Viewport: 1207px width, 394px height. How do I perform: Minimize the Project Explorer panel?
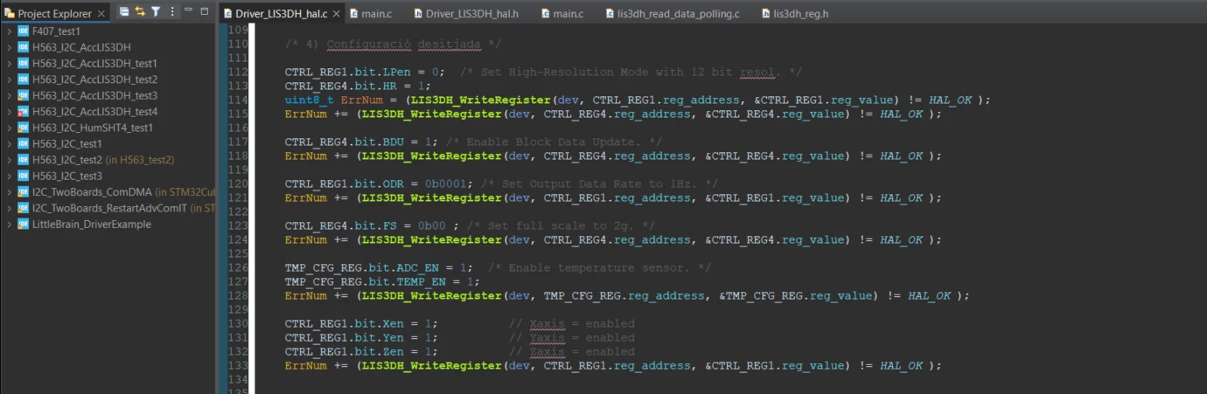click(x=188, y=11)
